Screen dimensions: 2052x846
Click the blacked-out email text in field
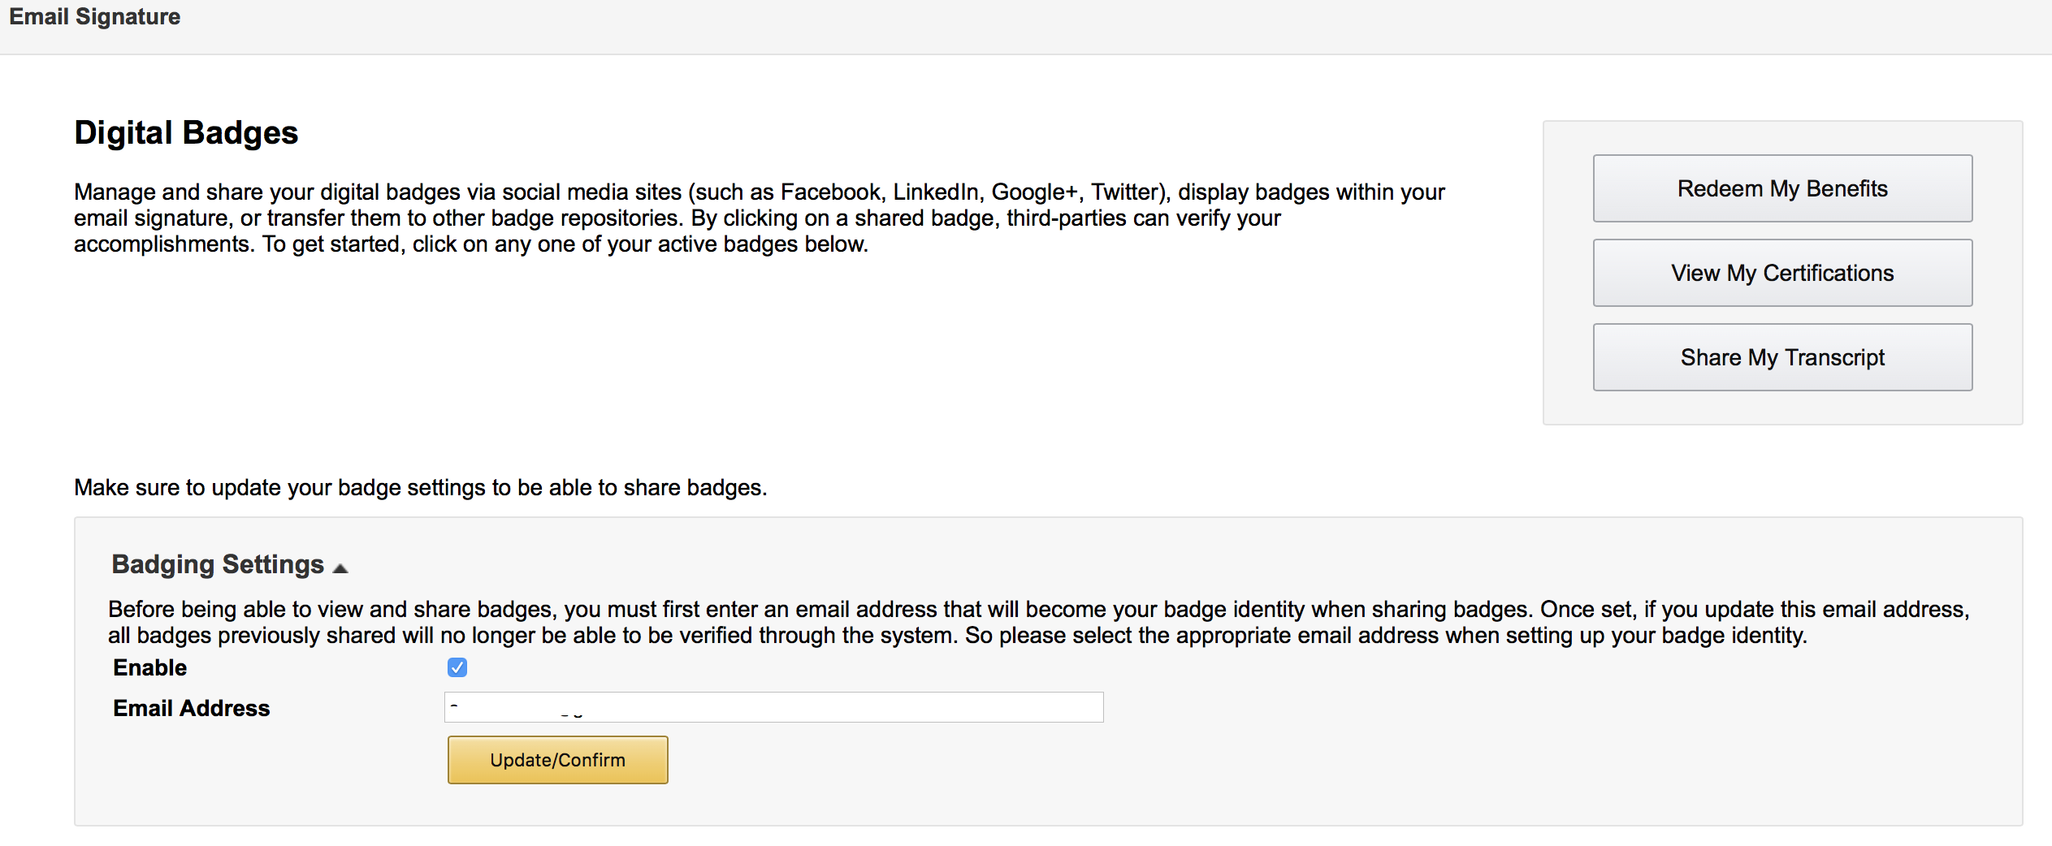(x=565, y=707)
